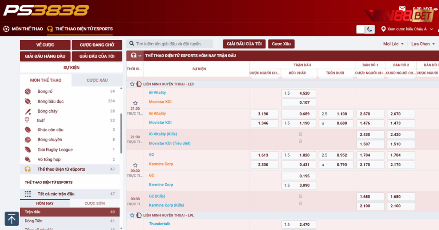Click the Tất cả các trận đấu grid icon

coord(28,194)
